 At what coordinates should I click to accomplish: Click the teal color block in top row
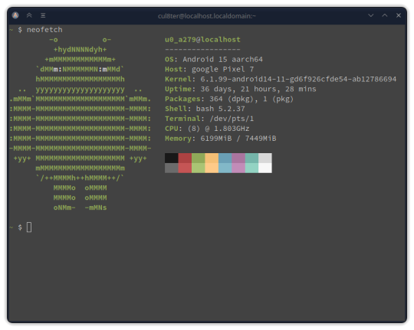[x=252, y=158]
